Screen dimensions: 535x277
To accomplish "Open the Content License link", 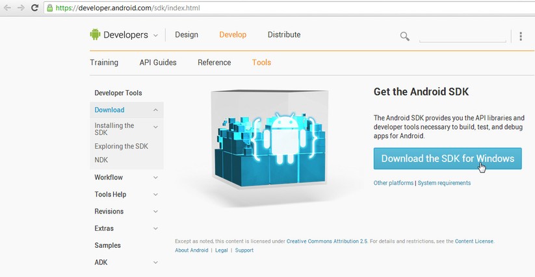I will tap(474, 241).
